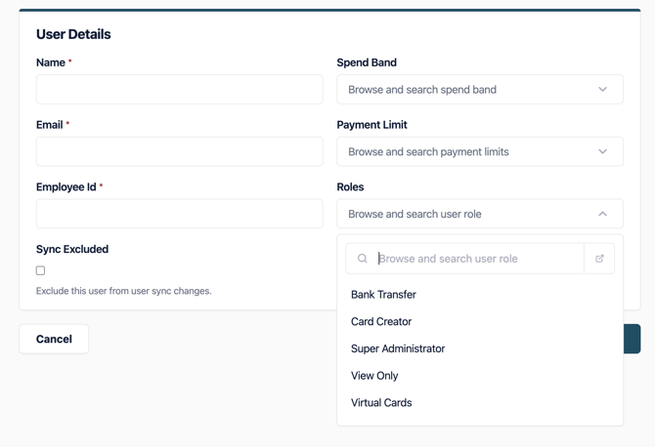Collapse the Roles dropdown chevron
The image size is (655, 447).
(602, 214)
